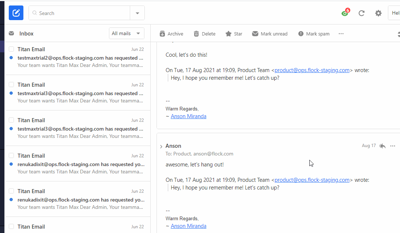Open product@ops.flock-staging.com link in Anson's Aug 17 message

312,180
